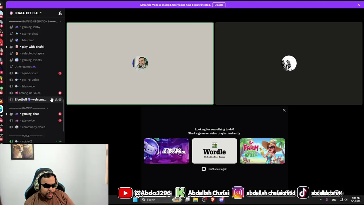Check the Don't show again box

tap(204, 169)
